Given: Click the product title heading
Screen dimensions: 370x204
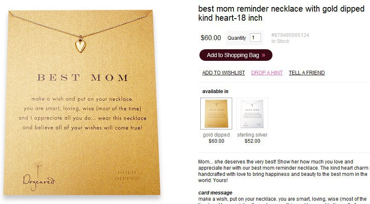Looking at the screenshot, I should coord(281,14).
